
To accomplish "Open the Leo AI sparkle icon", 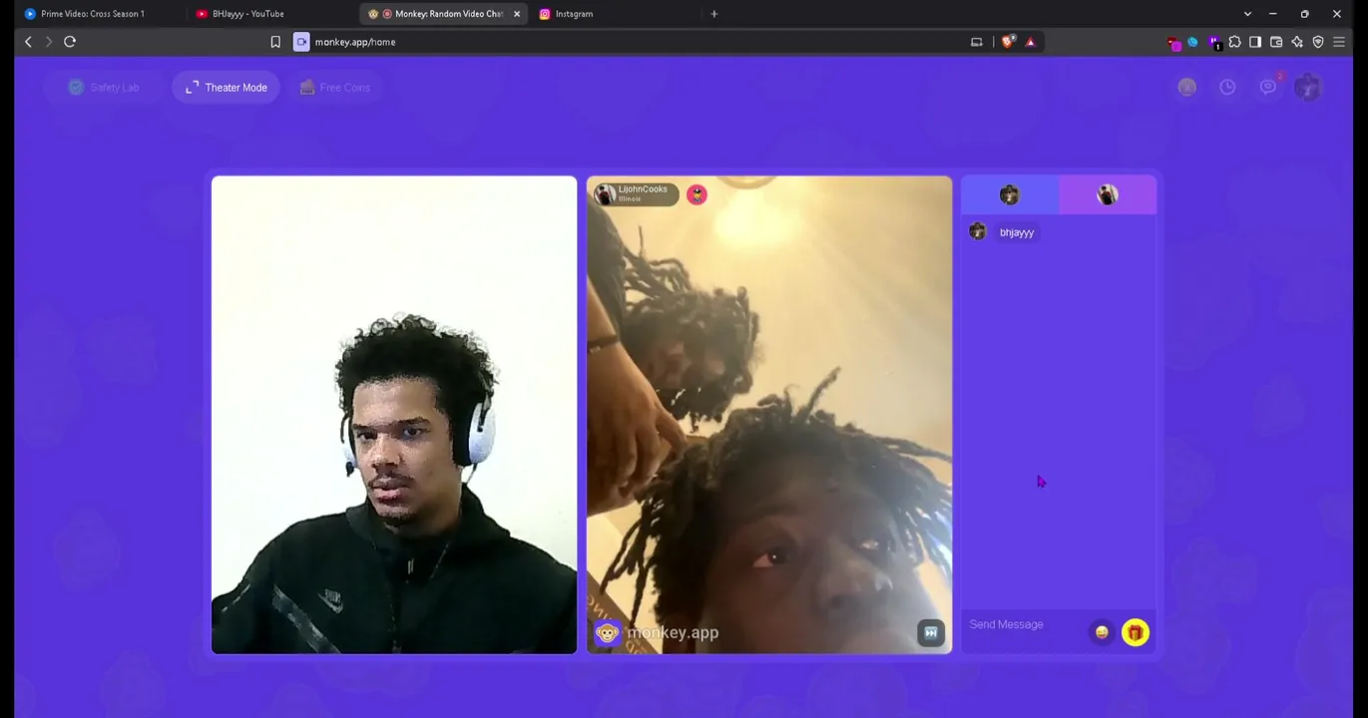I will pyautogui.click(x=1297, y=42).
